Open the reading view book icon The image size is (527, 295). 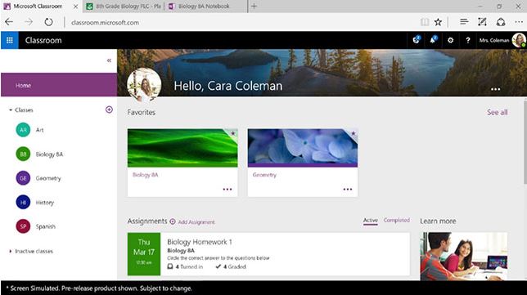[425, 22]
